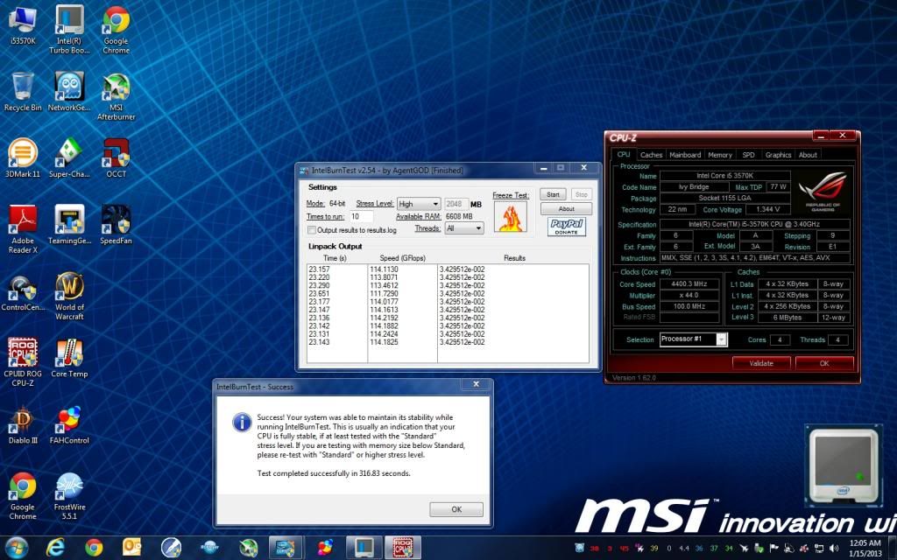Viewport: 897px width, 560px height.
Task: Open the i53570K desktop shortcut
Action: click(x=23, y=25)
